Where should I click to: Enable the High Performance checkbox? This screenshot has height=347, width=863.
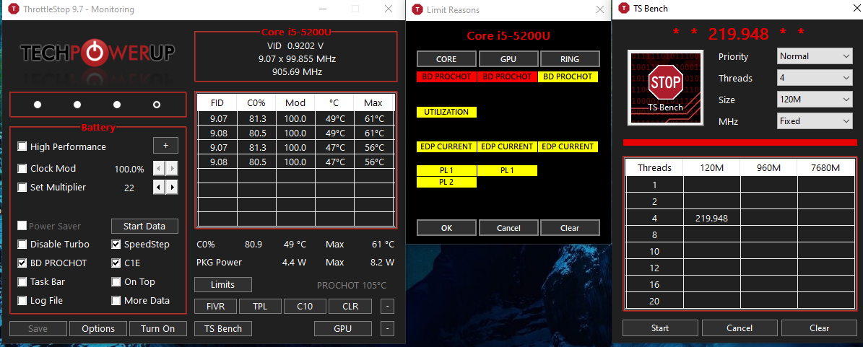tap(22, 147)
